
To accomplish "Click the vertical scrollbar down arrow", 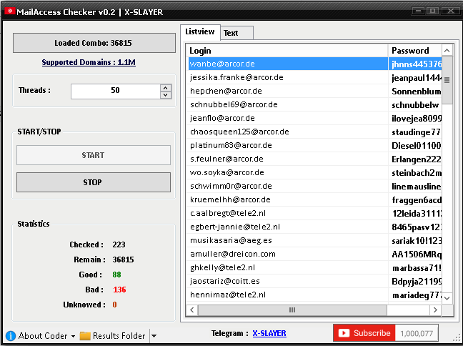I will (x=447, y=297).
